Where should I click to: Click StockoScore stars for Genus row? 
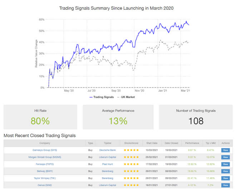[x=131, y=185]
